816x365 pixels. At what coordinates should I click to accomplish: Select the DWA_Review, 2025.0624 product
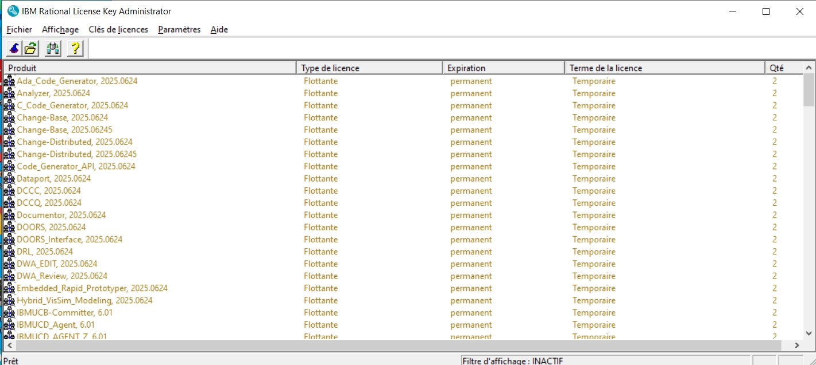[x=62, y=276]
